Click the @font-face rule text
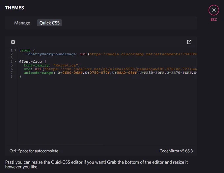224x173 pixels. click(31, 62)
